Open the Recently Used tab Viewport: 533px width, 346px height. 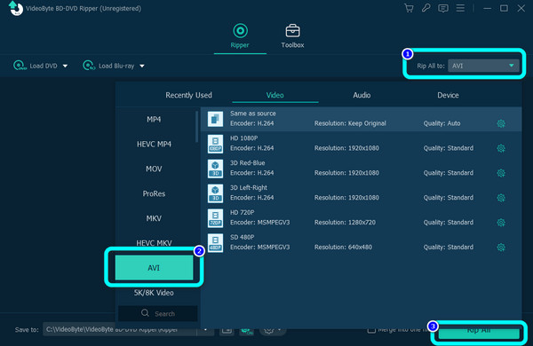coord(188,96)
